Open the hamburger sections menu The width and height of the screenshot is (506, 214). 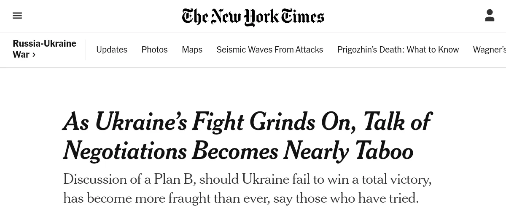(17, 16)
